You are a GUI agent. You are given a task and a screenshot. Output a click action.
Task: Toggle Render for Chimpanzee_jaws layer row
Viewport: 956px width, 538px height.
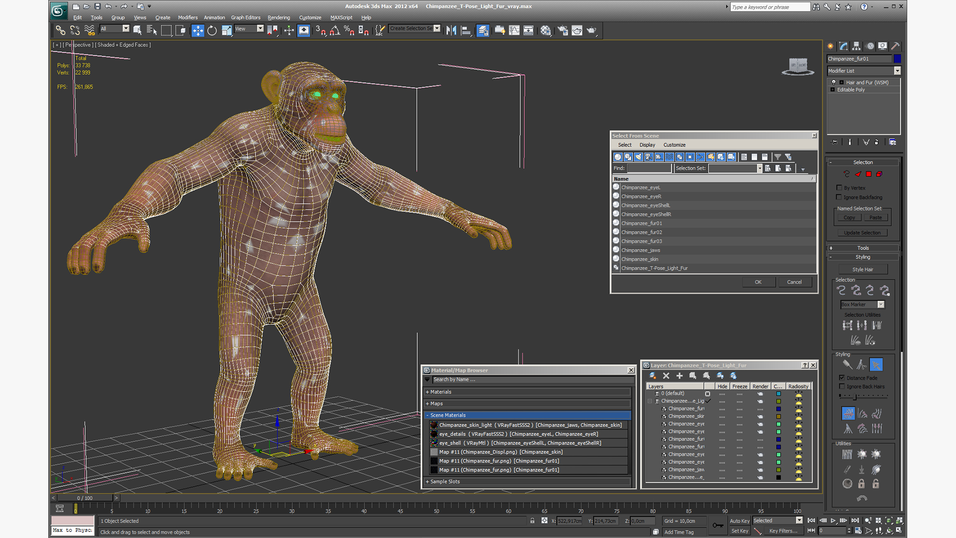[760, 470]
